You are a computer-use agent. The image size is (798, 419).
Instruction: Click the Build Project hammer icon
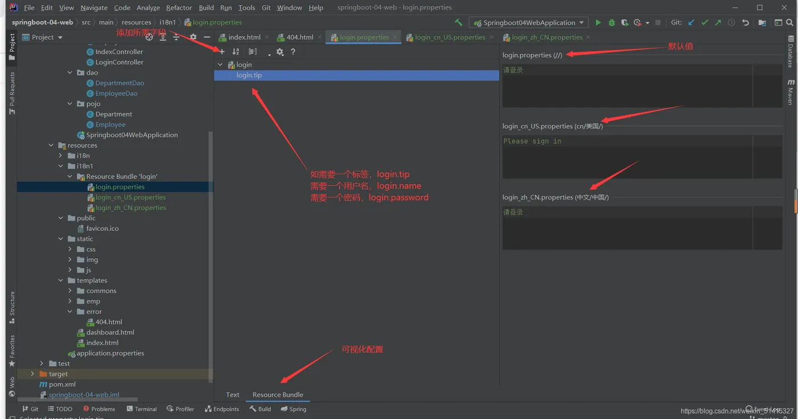click(x=458, y=23)
